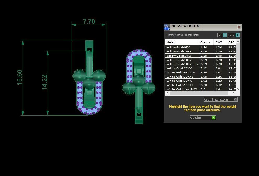
Task: Click the vertical scrollbar thumb in metal list
Action: [238, 52]
